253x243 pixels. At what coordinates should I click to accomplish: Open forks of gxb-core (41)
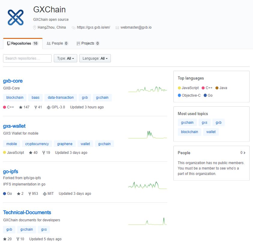tap(38, 107)
